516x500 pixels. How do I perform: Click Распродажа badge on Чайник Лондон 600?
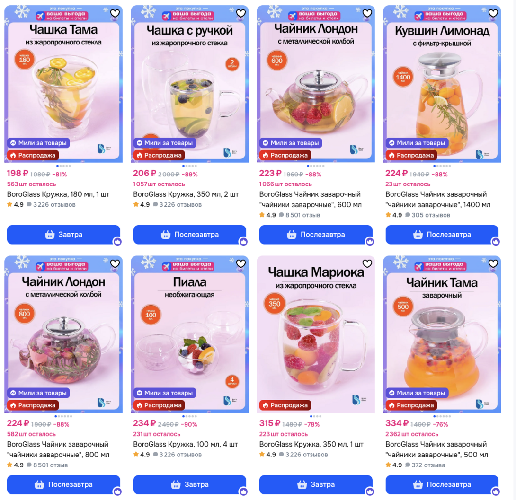(285, 155)
